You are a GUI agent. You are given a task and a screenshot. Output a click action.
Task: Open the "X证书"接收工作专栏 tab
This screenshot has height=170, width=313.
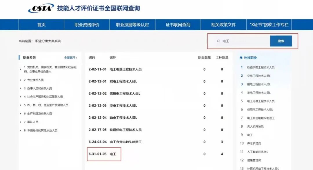(x=269, y=25)
